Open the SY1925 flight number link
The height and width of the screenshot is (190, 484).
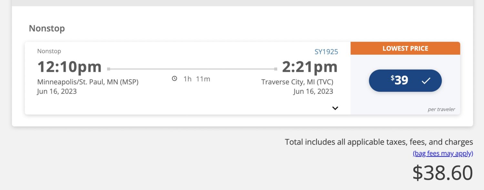tap(326, 52)
